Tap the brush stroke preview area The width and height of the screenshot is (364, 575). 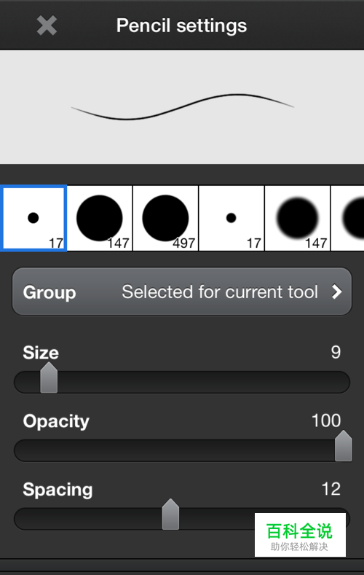(182, 107)
